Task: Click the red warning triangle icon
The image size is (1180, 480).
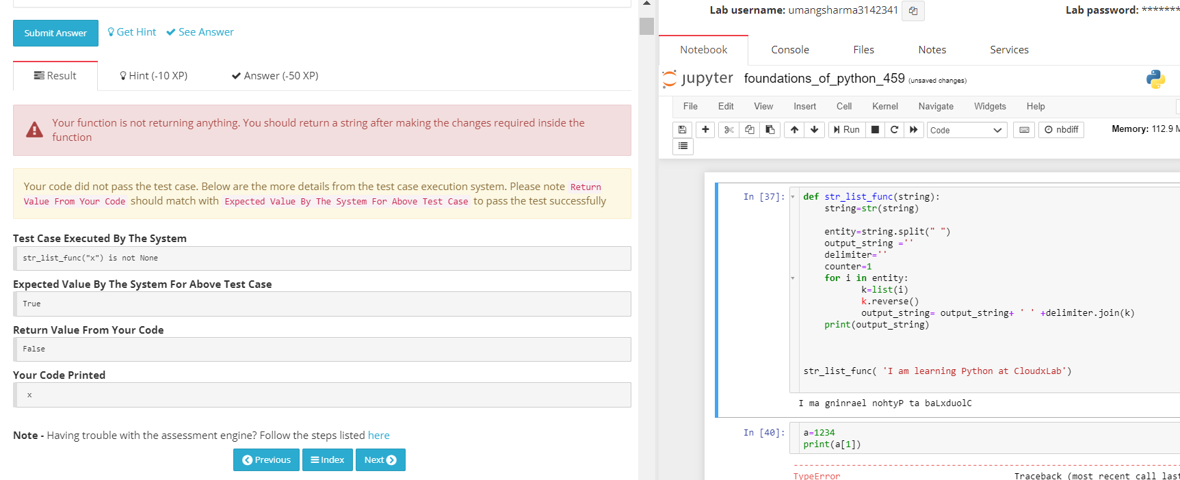Action: (x=34, y=130)
